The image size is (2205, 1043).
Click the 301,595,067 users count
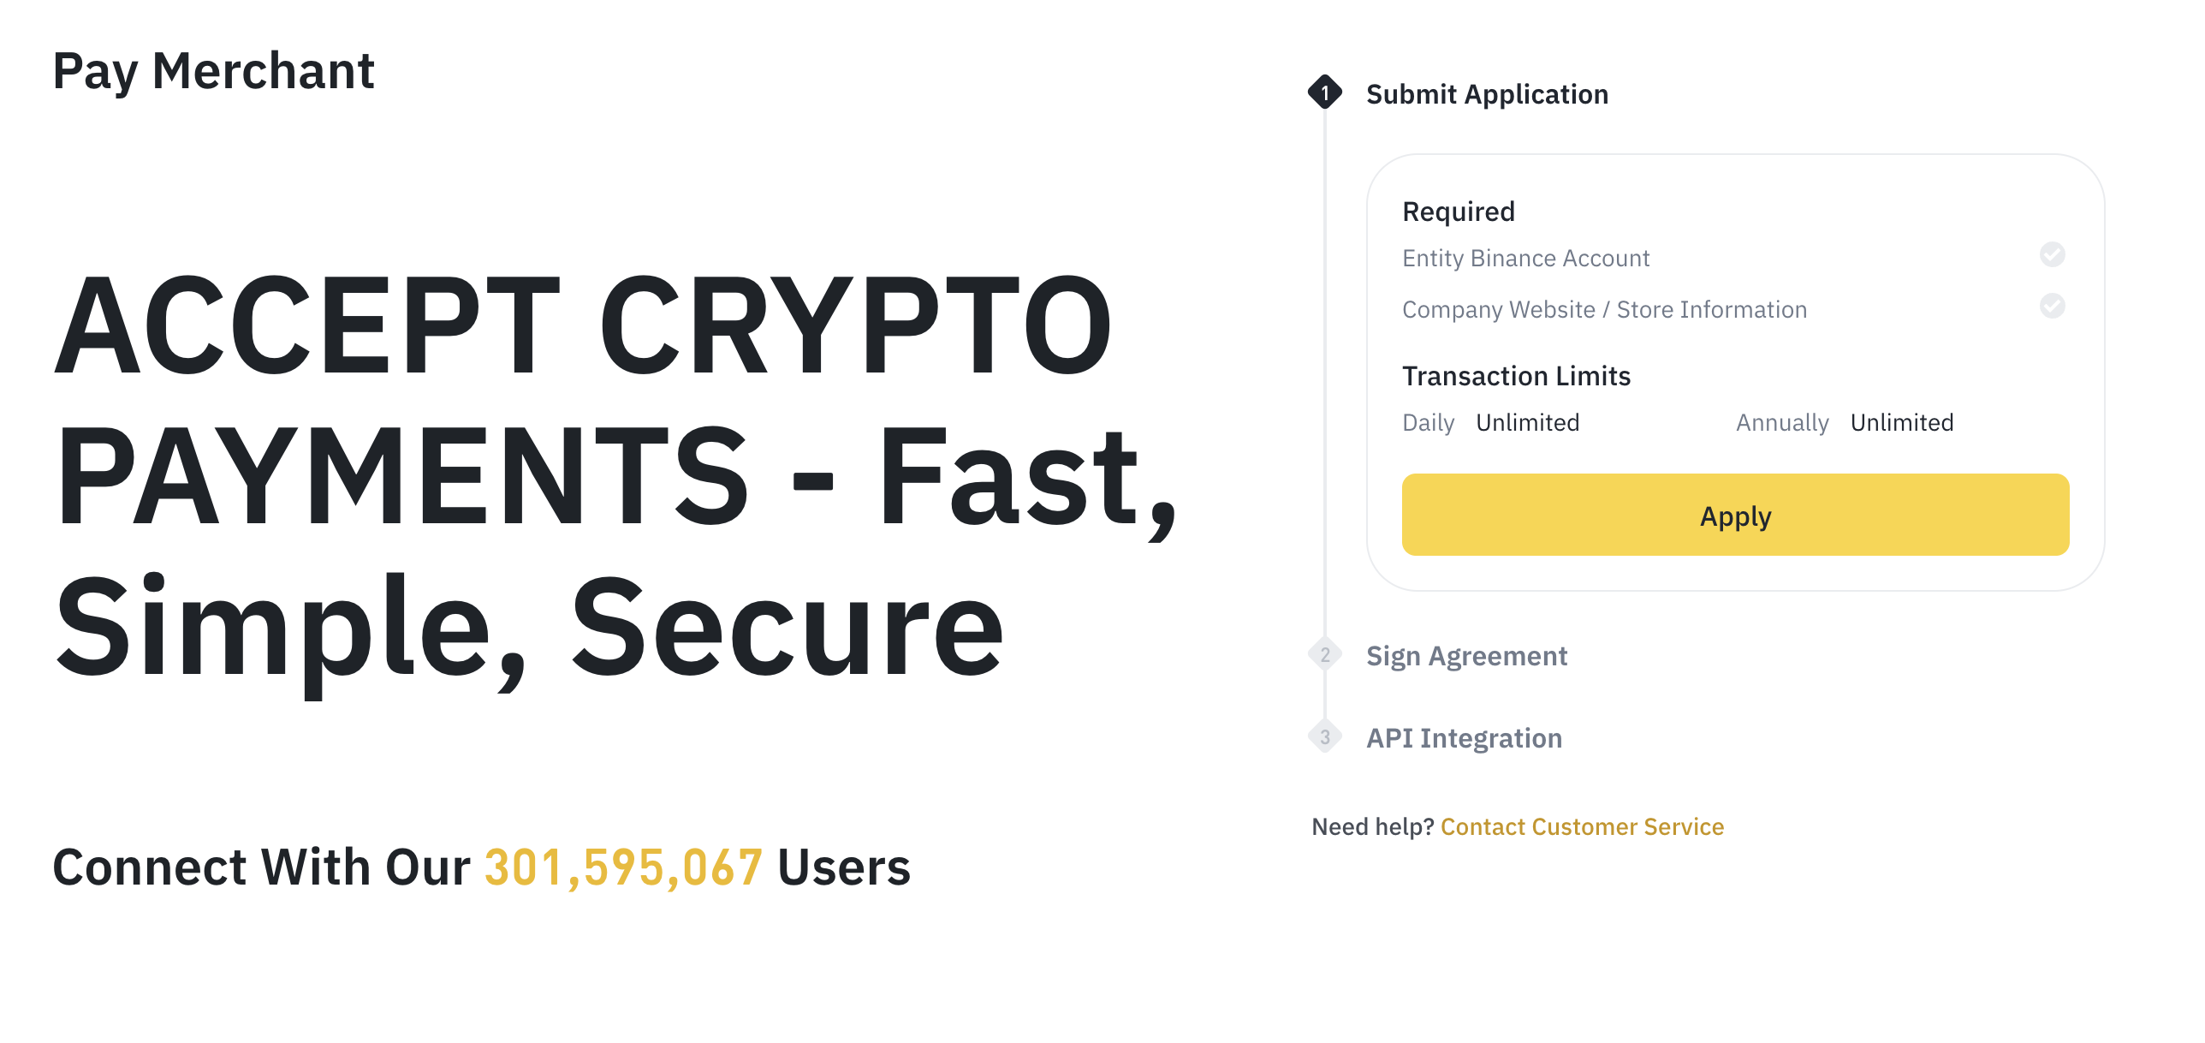pyautogui.click(x=622, y=867)
